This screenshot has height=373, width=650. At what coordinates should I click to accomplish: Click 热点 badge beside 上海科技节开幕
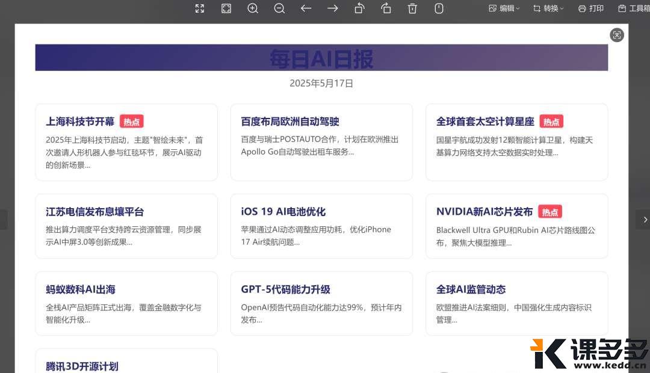pos(131,122)
